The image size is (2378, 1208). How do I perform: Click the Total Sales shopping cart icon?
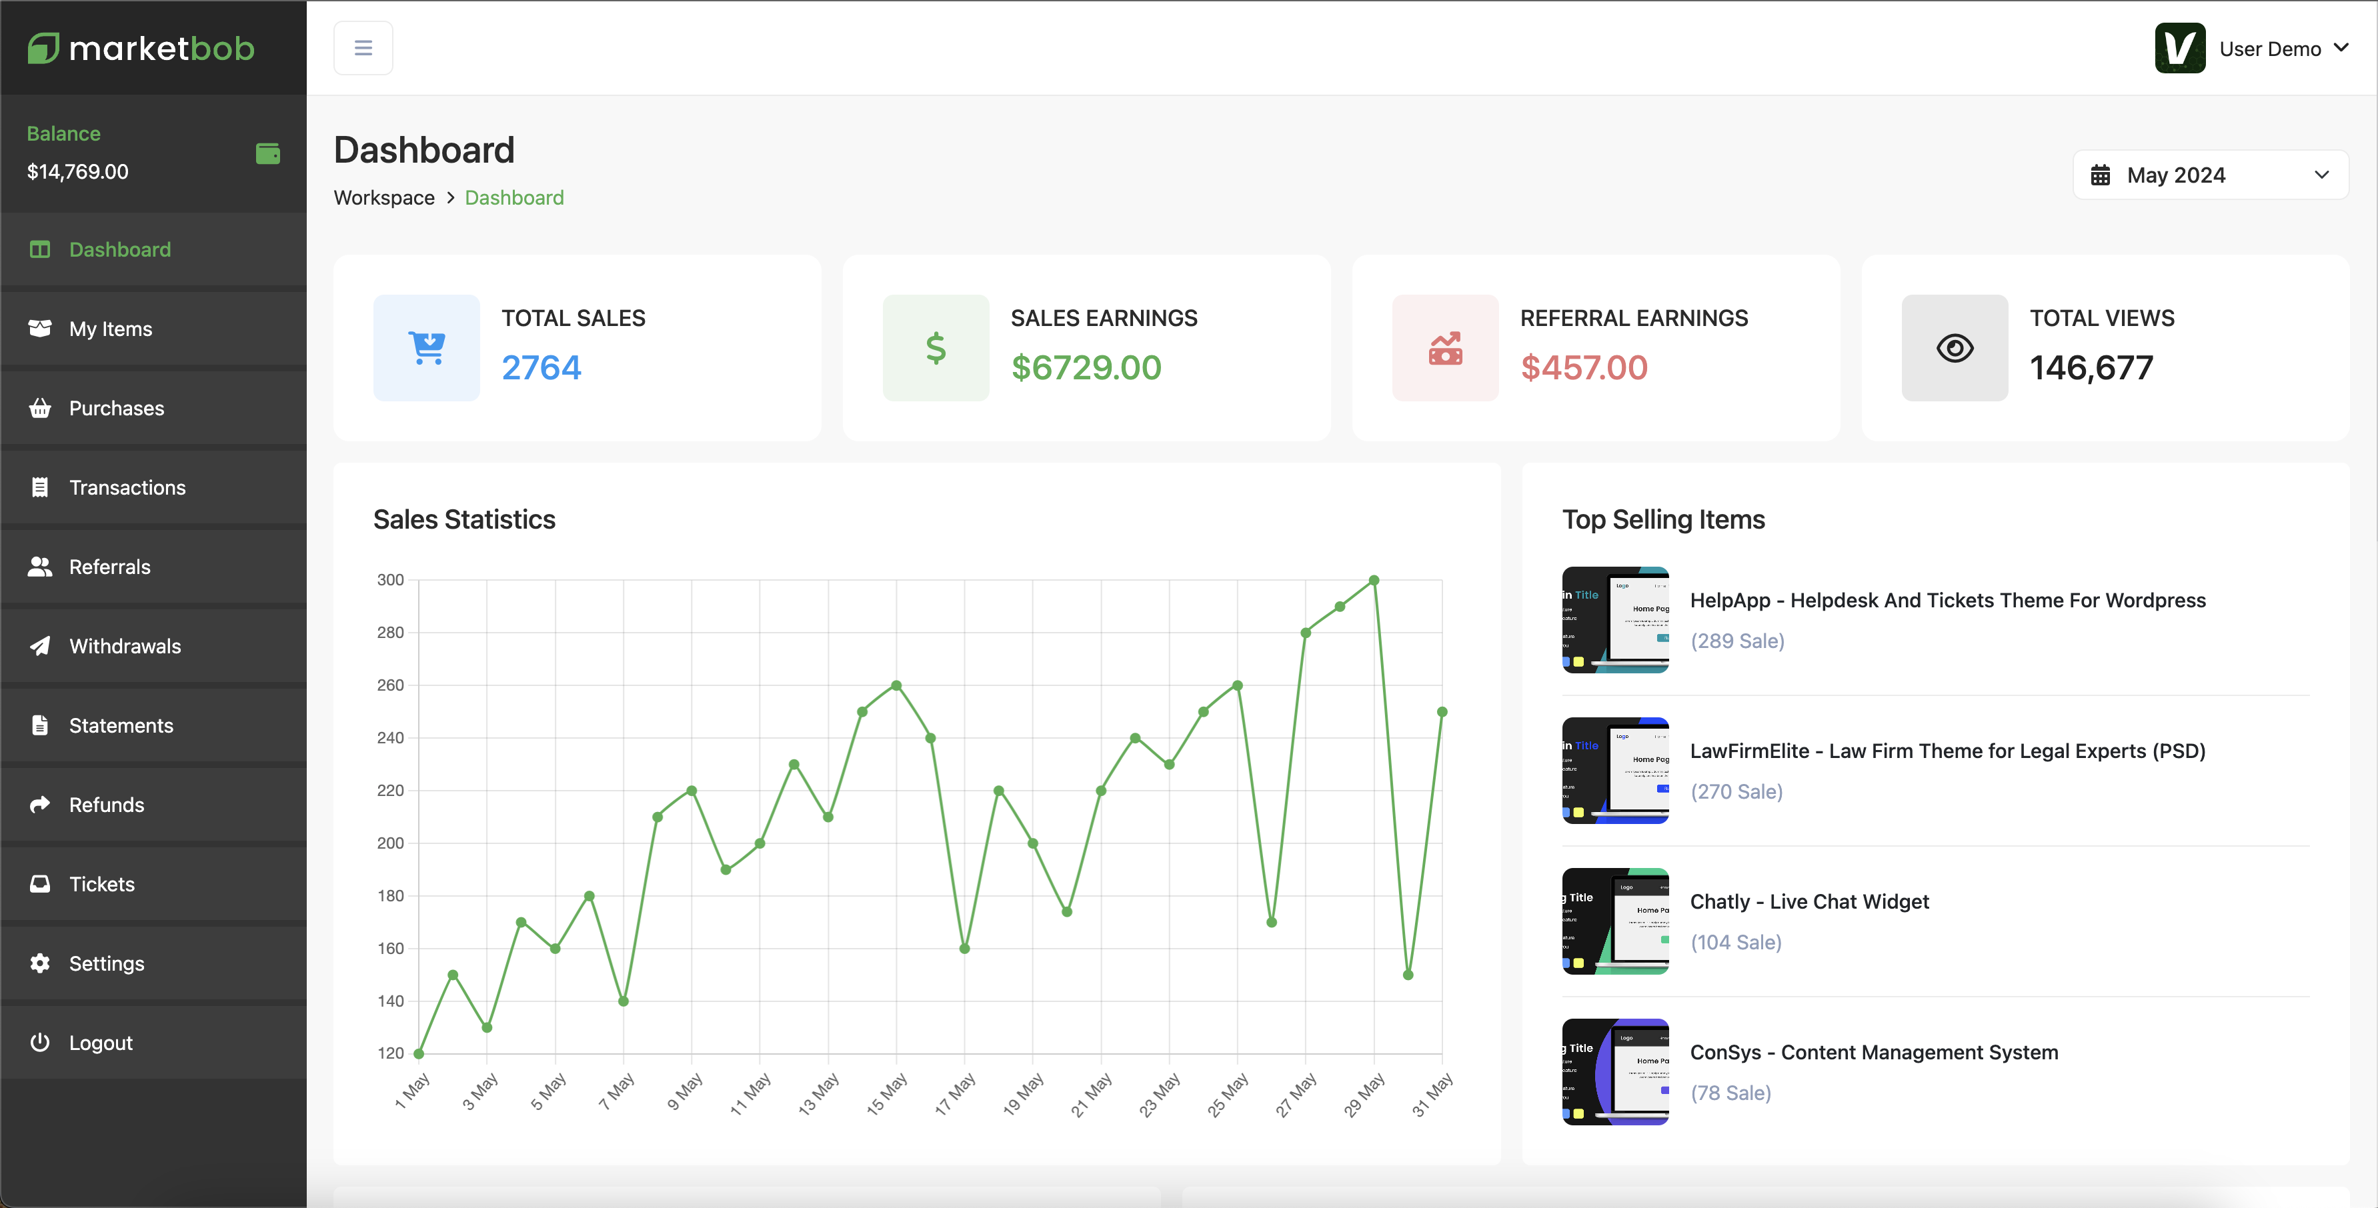coord(427,348)
